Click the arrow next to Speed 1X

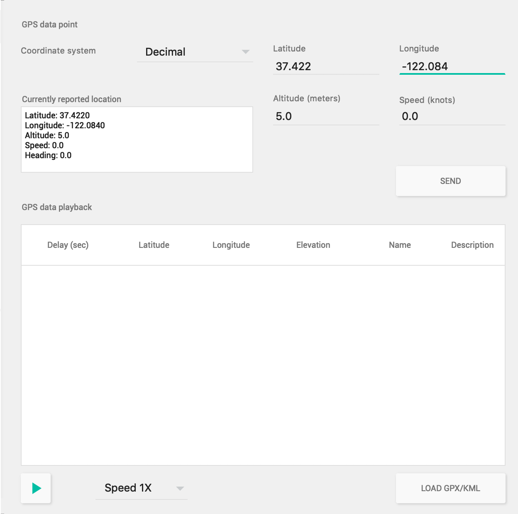pos(180,488)
